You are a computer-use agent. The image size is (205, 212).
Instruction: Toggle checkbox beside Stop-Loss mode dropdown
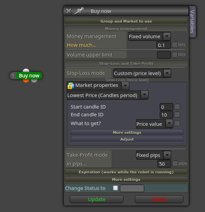point(175,73)
